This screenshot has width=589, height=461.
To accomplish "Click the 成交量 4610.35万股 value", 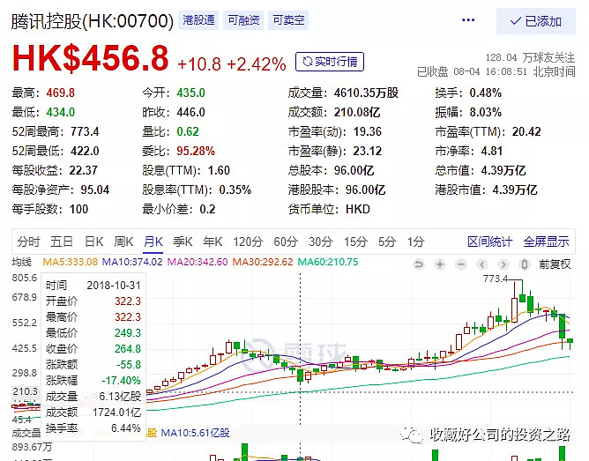I will 366,93.
